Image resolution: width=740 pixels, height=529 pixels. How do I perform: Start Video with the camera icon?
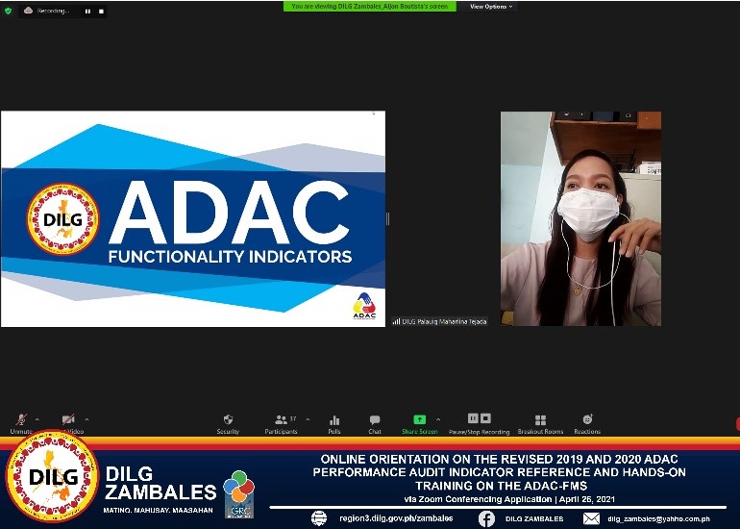point(68,419)
